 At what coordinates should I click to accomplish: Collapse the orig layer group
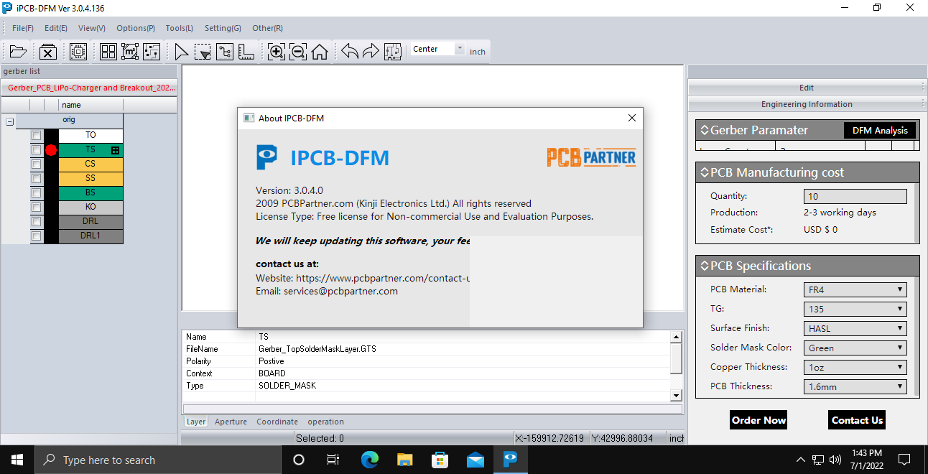coord(9,121)
